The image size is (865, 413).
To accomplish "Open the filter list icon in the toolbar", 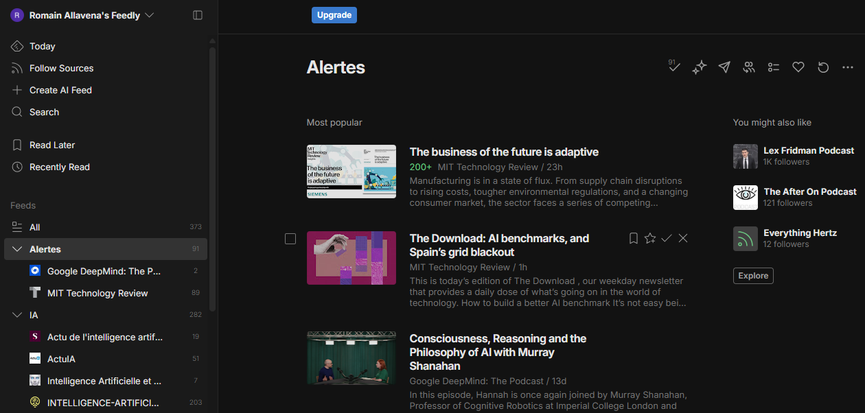I will 773,67.
